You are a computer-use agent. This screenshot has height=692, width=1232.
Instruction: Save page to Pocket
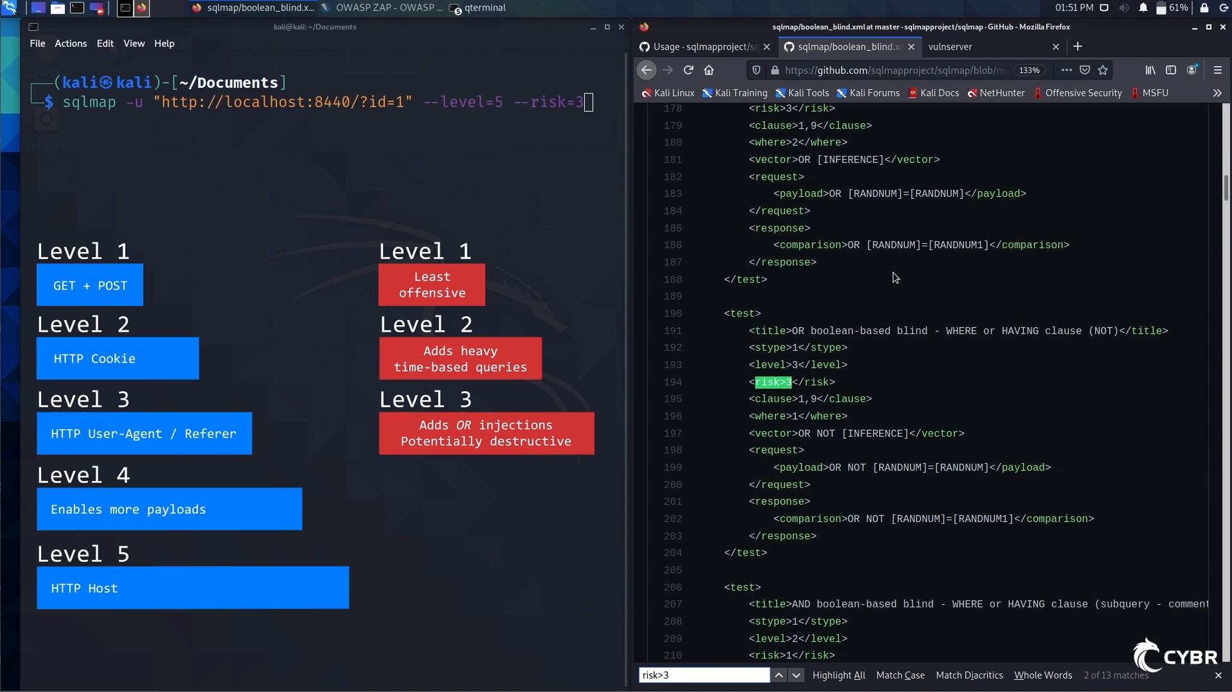click(1084, 70)
